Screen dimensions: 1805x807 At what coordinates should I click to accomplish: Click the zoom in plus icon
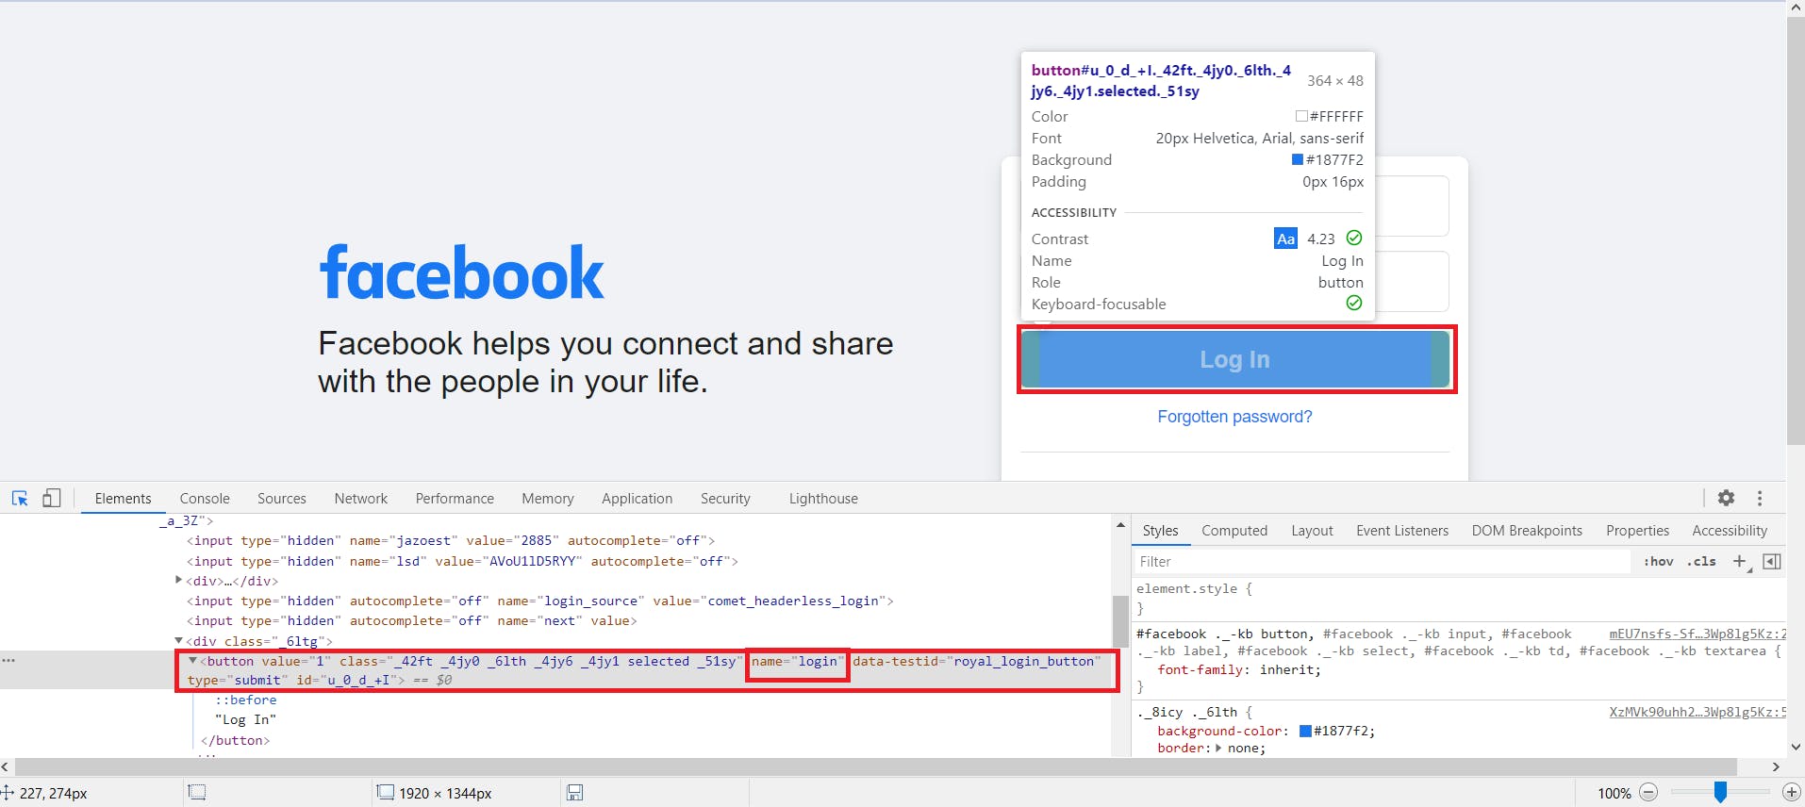coord(1791,793)
